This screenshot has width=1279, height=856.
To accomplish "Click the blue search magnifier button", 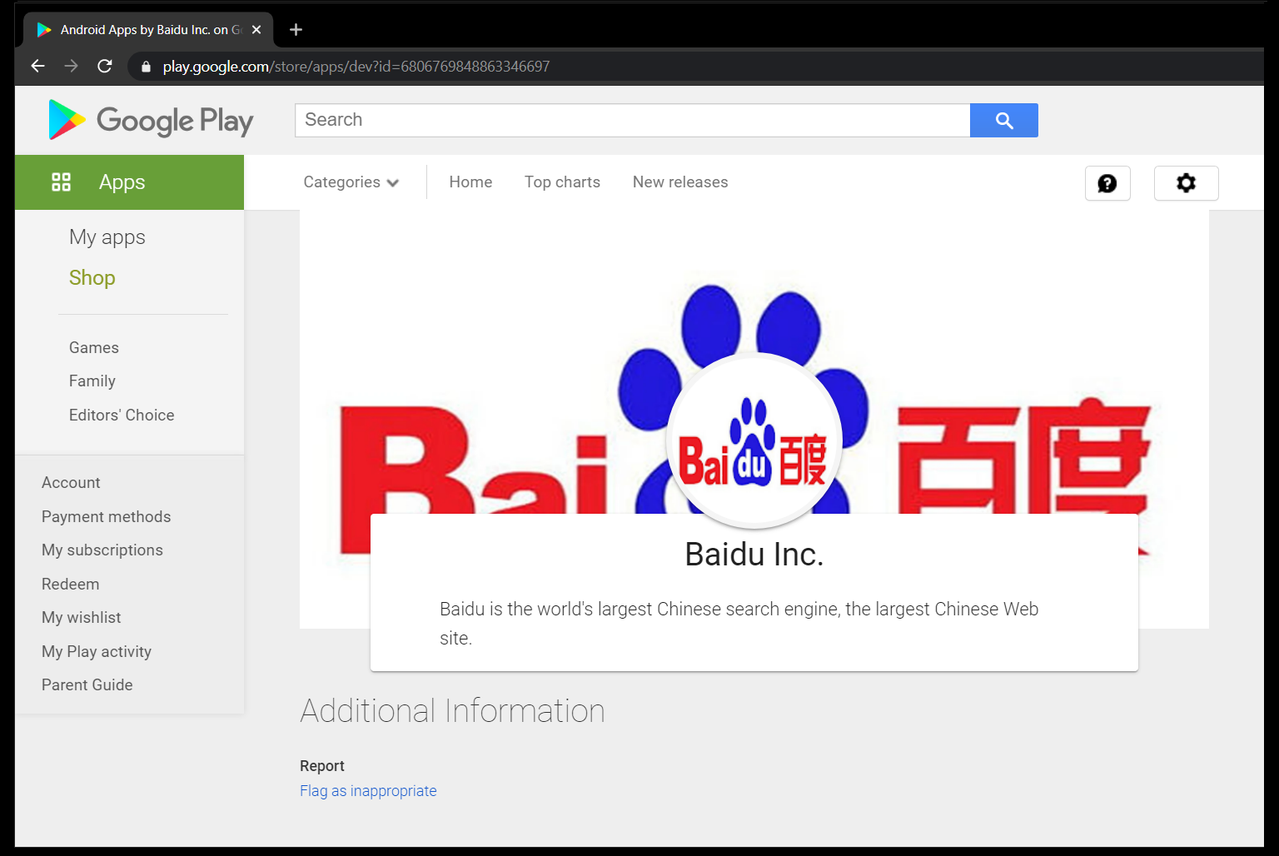I will pyautogui.click(x=1003, y=120).
